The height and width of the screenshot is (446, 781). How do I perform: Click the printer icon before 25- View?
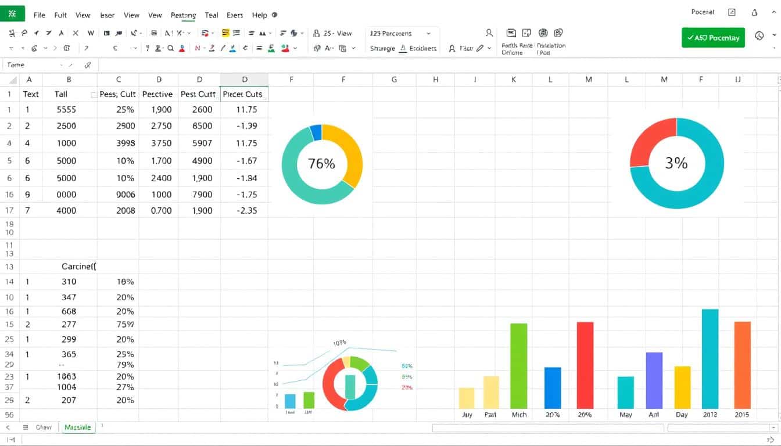[x=317, y=33]
